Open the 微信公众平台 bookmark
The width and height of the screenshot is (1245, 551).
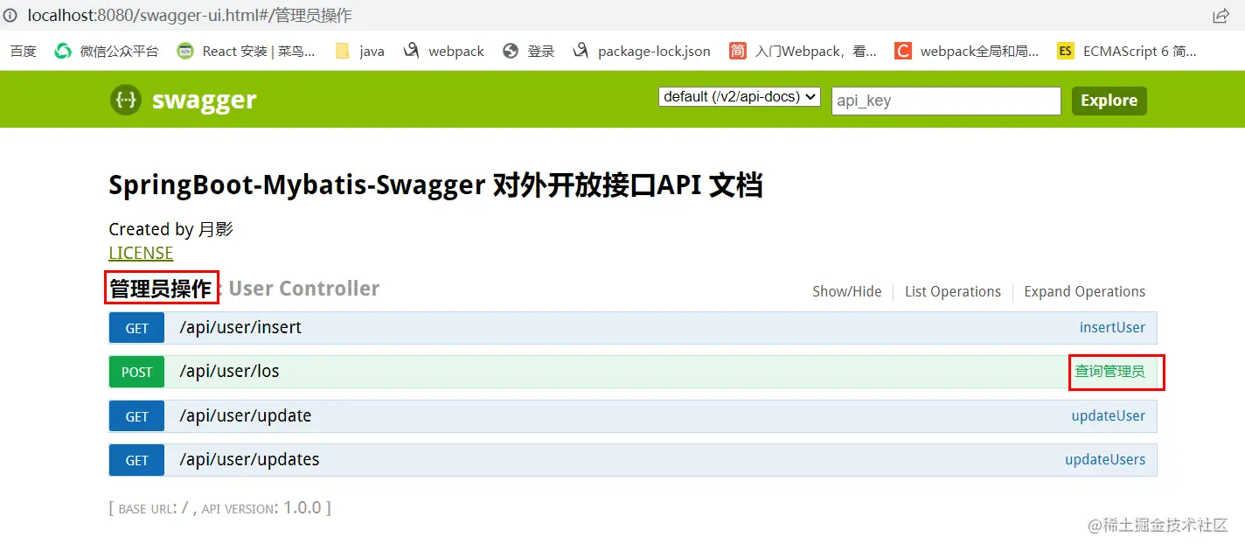(107, 51)
